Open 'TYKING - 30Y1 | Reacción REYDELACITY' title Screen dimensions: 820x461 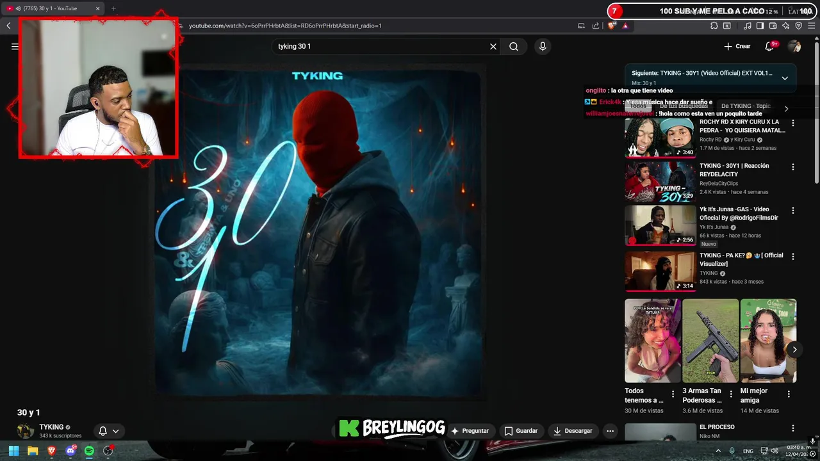click(734, 170)
